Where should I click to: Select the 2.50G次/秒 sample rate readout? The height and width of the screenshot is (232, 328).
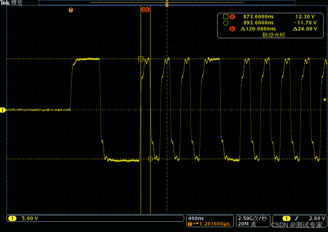tap(253, 218)
